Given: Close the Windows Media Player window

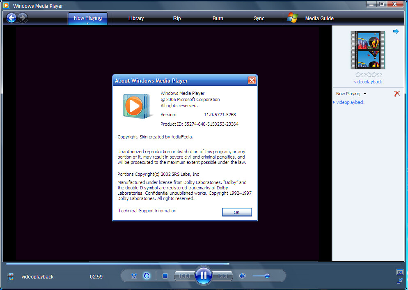Looking at the screenshot, I should coord(395,5).
